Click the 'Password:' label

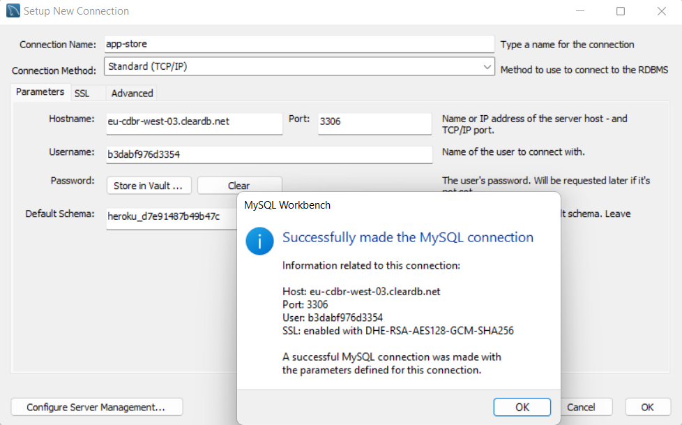click(73, 181)
